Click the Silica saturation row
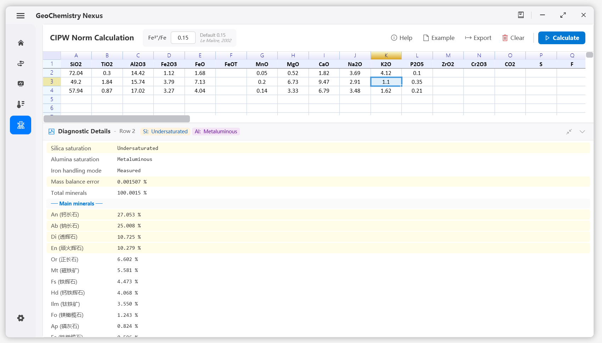 [x=318, y=148]
